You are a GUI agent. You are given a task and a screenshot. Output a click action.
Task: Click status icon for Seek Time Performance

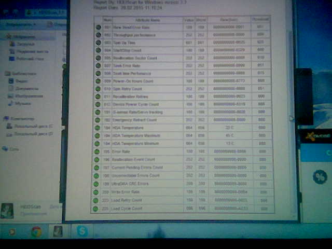pyautogui.click(x=98, y=73)
